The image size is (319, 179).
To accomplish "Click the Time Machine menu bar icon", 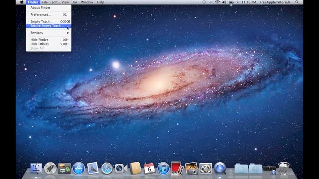I will tap(204, 2).
